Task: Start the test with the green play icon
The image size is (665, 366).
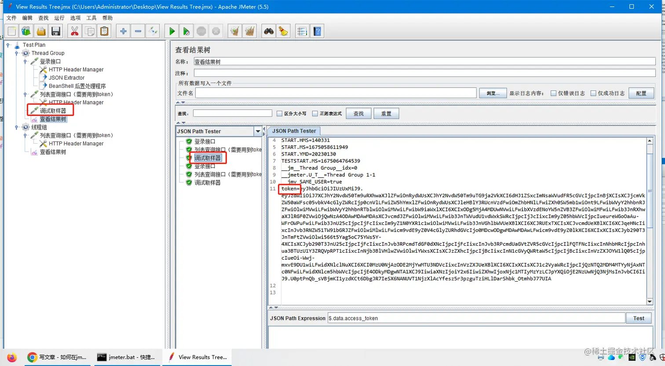Action: 172,31
